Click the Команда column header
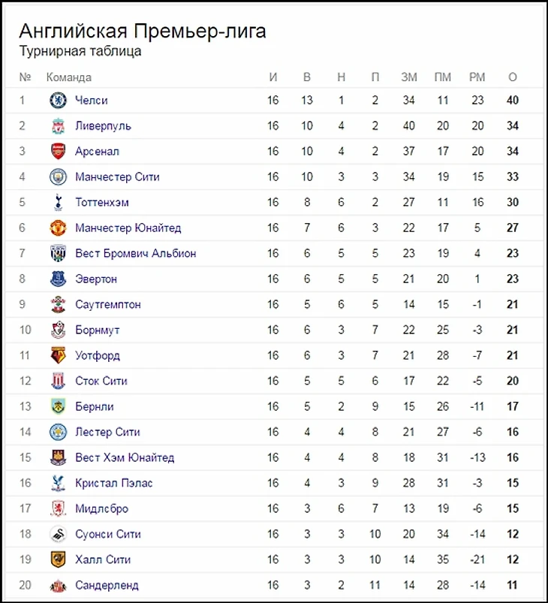 [x=68, y=77]
